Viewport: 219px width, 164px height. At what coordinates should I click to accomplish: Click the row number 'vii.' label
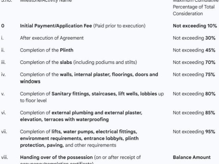(4, 132)
